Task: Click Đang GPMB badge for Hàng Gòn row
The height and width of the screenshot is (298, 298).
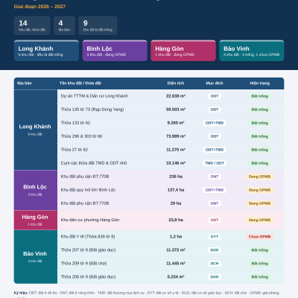Action: (260, 220)
